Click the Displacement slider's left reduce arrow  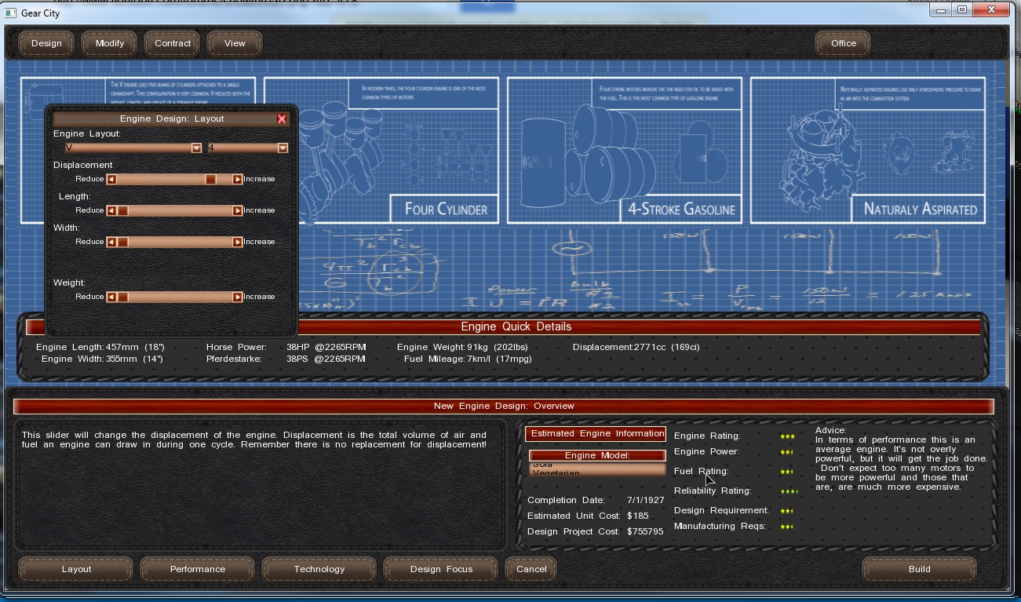tap(111, 179)
